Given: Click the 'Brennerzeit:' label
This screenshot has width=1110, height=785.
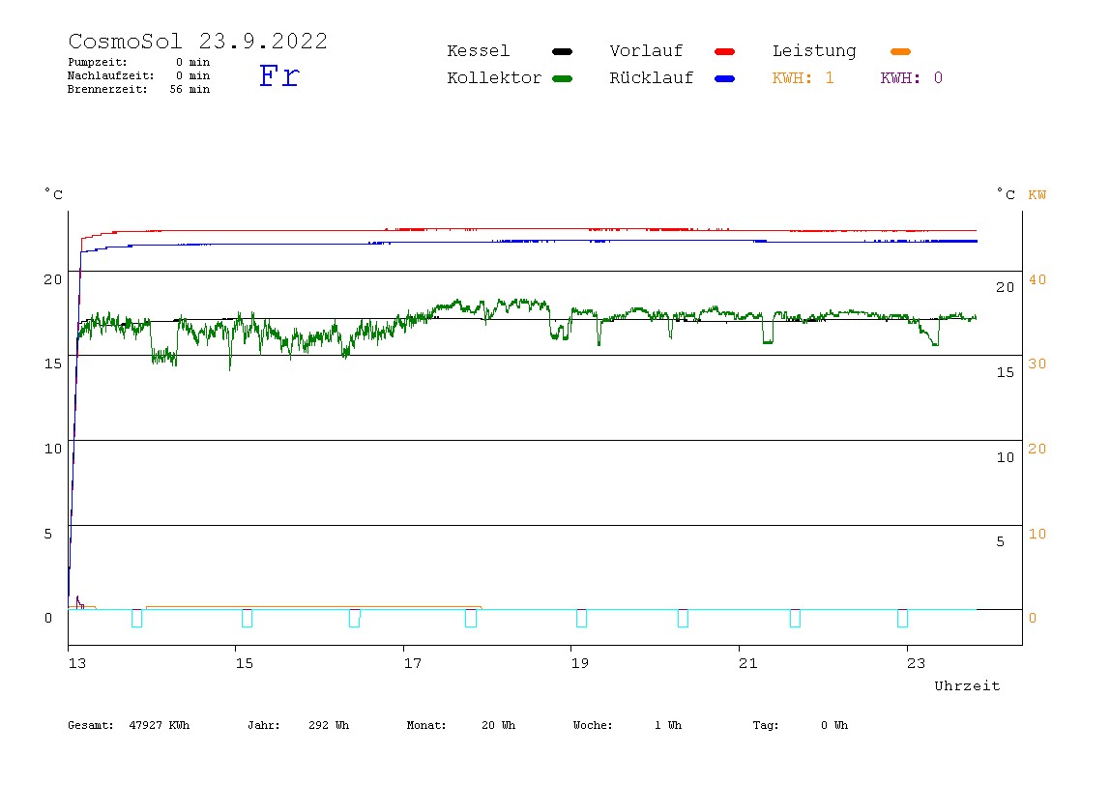Looking at the screenshot, I should (x=107, y=89).
